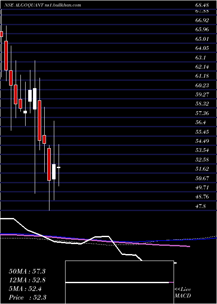Click the last small doji candle
217x304 pixels.
click(59, 167)
